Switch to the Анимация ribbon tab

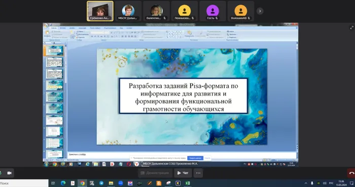(82, 28)
